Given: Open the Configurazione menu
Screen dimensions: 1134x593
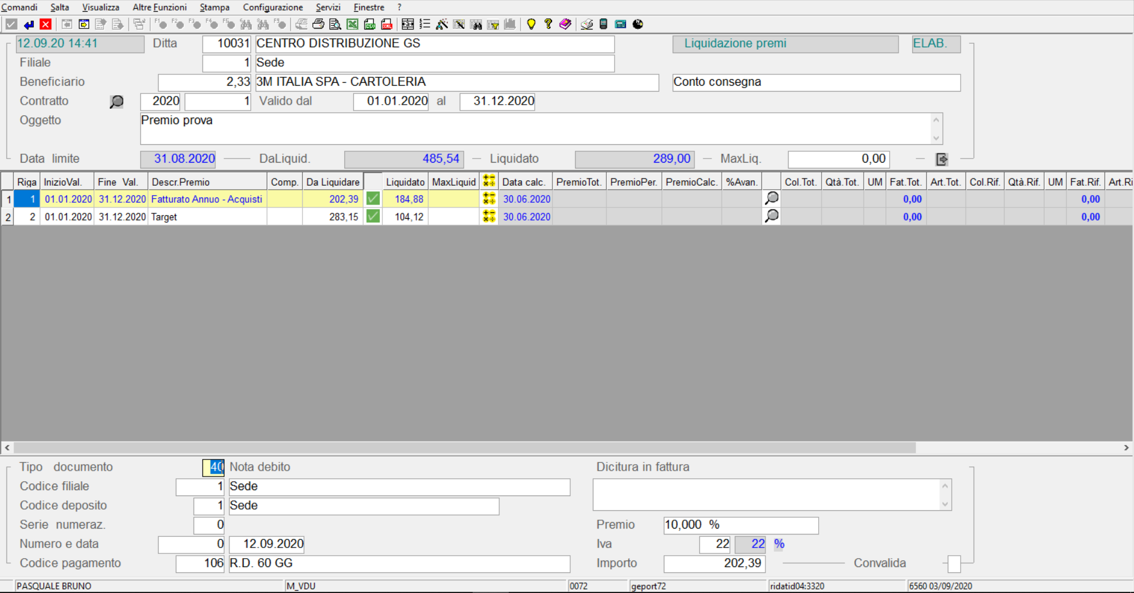Looking at the screenshot, I should click(273, 7).
